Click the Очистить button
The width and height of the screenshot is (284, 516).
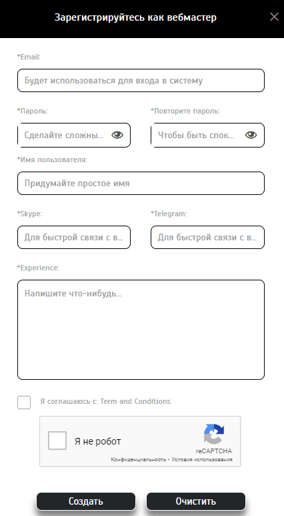196,501
